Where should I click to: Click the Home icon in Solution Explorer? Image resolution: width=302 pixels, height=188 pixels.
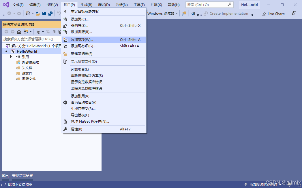pyautogui.click(x=19, y=32)
